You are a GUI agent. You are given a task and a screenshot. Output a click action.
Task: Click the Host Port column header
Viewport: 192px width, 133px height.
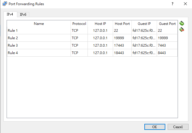click(122, 24)
